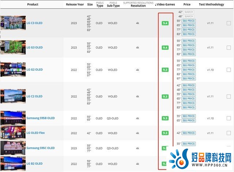This screenshot has width=234, height=172.
Task: Click the 9.3 score badge for Samsung S95B
Action: click(165, 118)
